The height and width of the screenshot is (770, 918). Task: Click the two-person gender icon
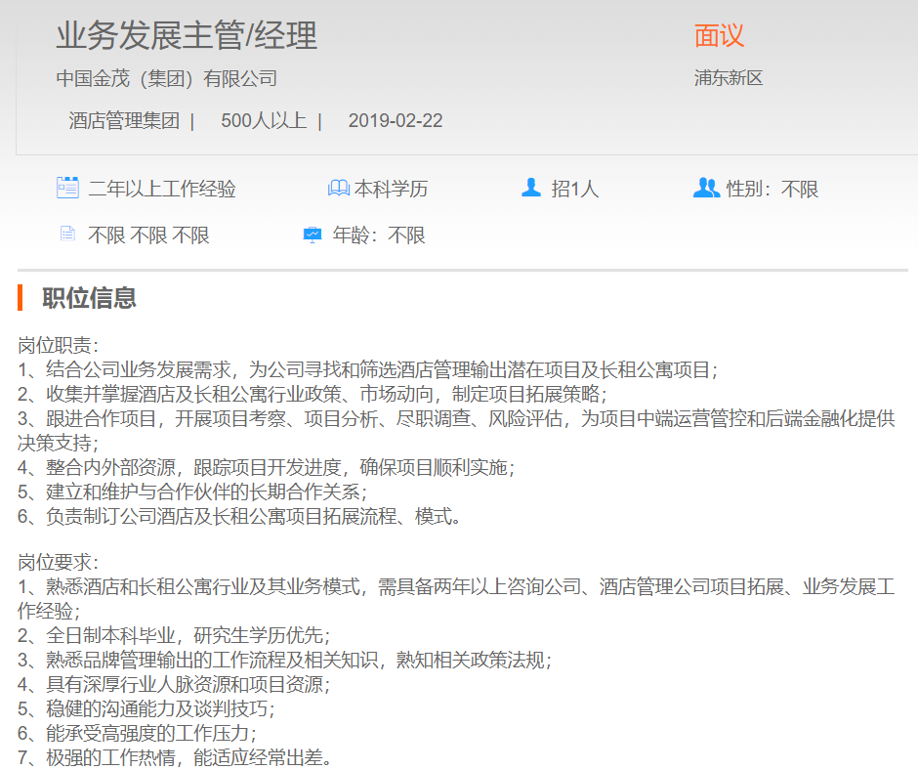[x=706, y=188]
